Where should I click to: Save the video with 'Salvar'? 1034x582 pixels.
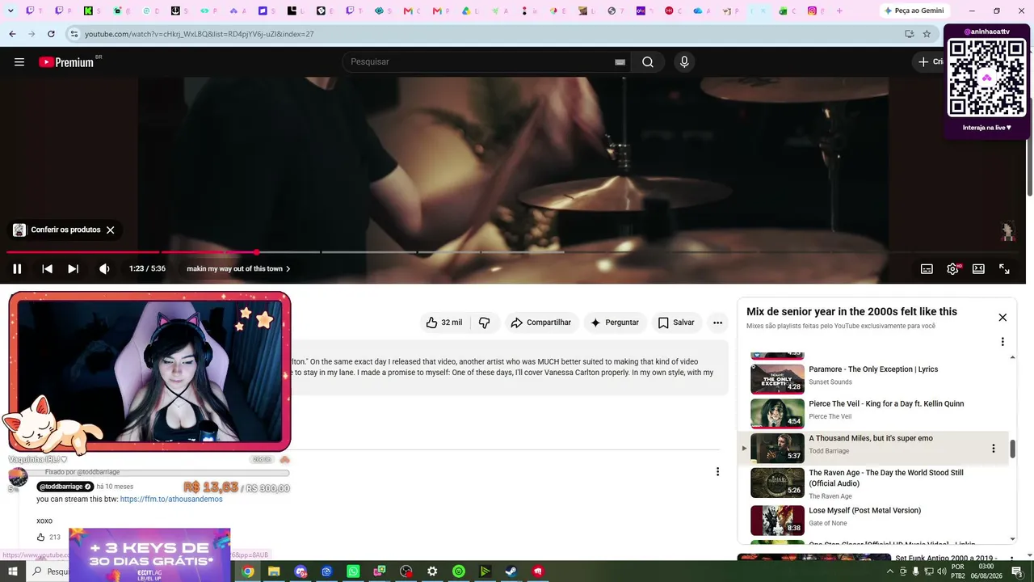(x=676, y=323)
